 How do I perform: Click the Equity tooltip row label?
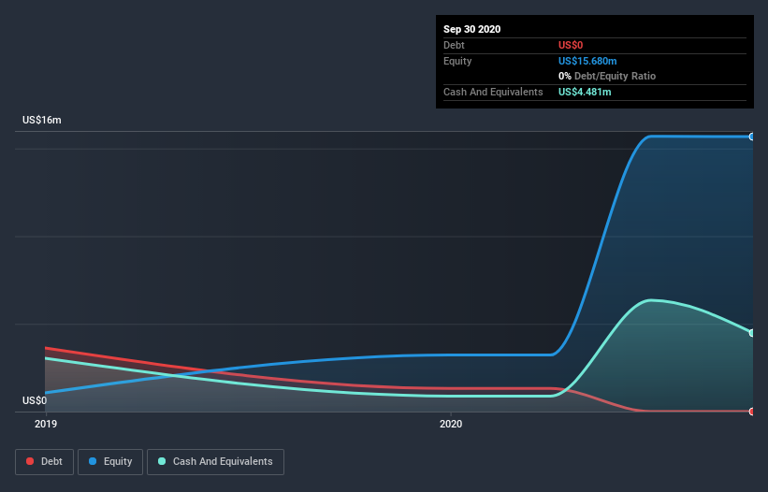click(x=457, y=61)
